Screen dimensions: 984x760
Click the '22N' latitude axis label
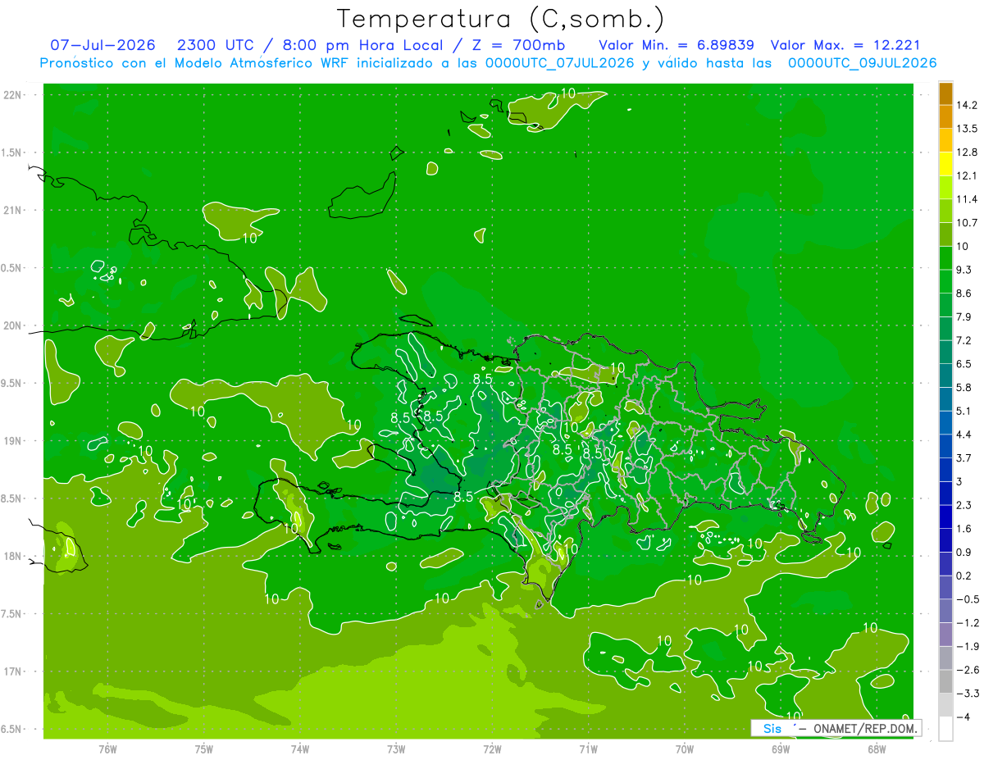coord(12,95)
